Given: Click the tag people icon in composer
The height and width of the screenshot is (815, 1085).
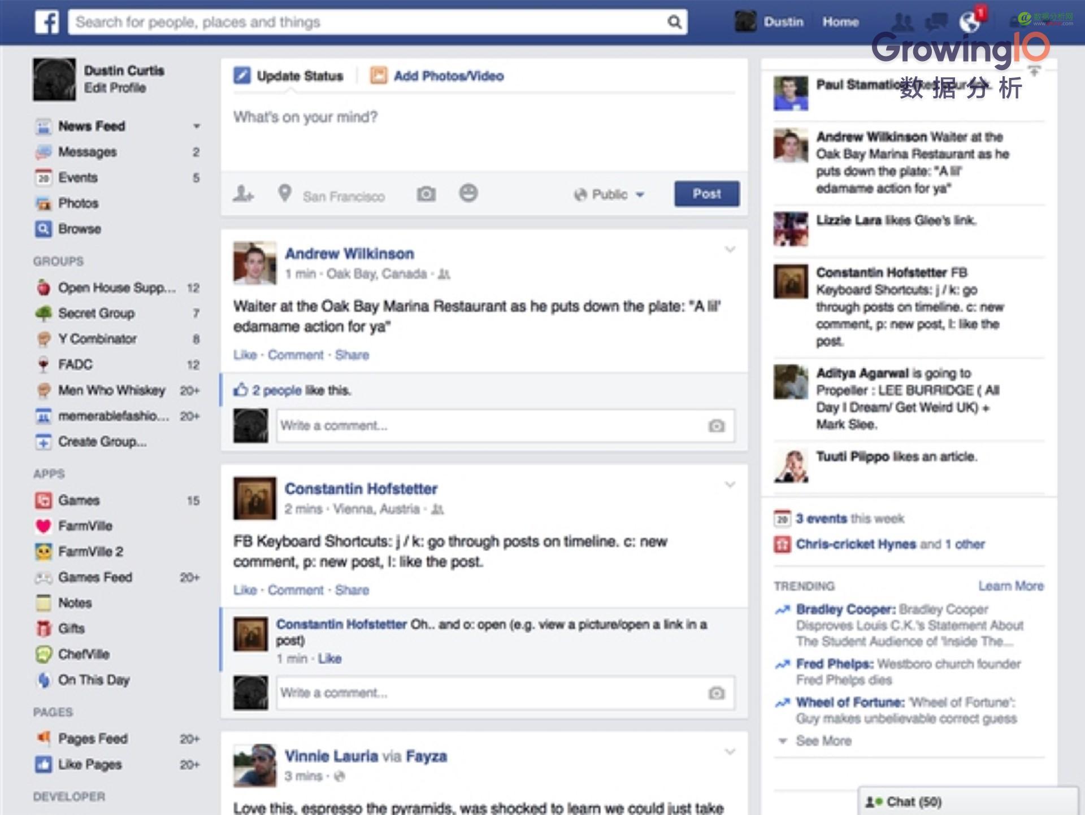Looking at the screenshot, I should click(x=244, y=194).
